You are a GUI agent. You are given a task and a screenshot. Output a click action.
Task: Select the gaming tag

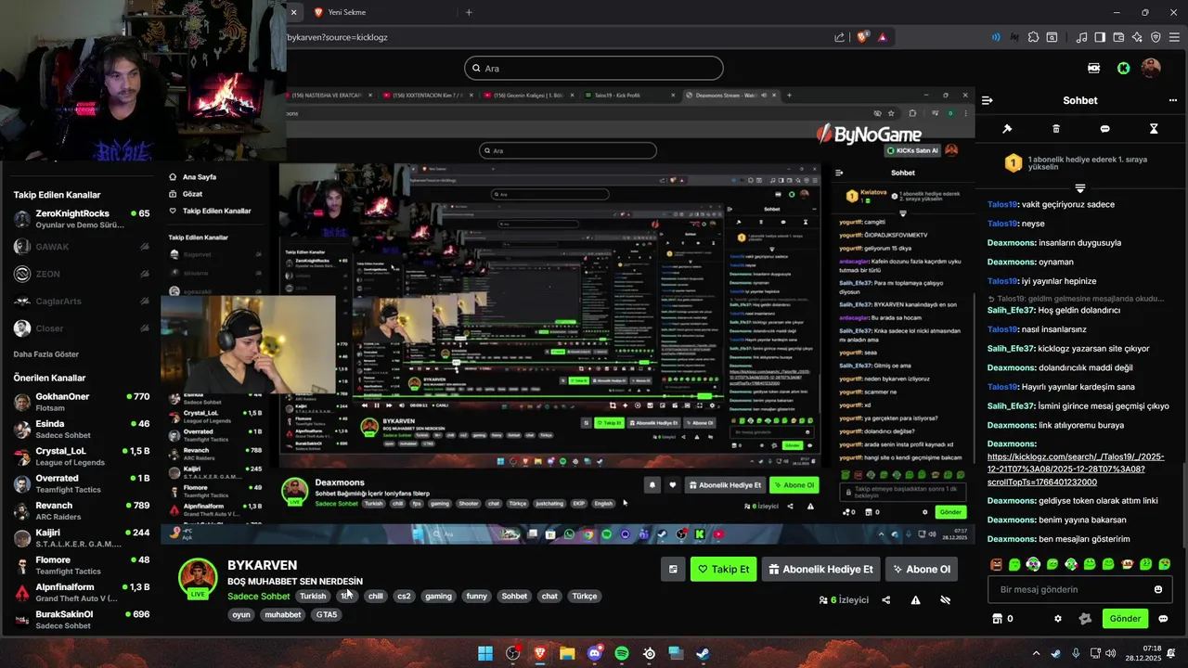[x=438, y=597]
